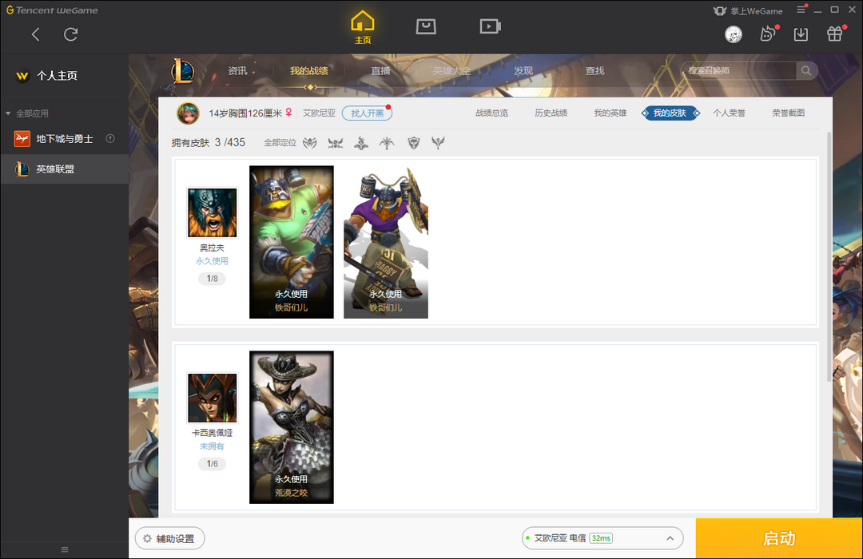Image resolution: width=863 pixels, height=559 pixels.
Task: Select the 全部定位 filter
Action: point(280,143)
